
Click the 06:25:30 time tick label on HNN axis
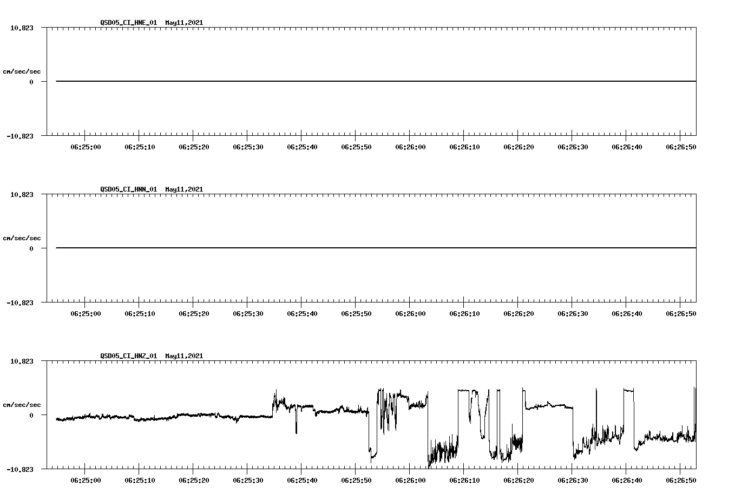[x=248, y=312]
